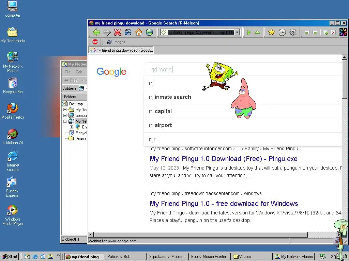Launch K-Meleon 74 desktop shortcut
Image resolution: width=349 pixels, height=261 pixels.
(x=13, y=137)
